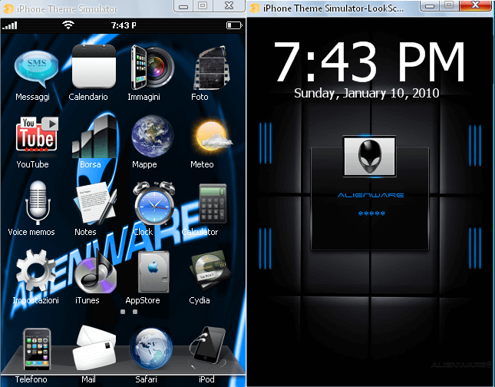Open Telefono in the dock
The width and height of the screenshot is (495, 387).
[37, 349]
